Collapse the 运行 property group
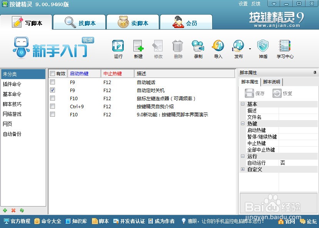This screenshot has width=319, height=228. [243, 156]
